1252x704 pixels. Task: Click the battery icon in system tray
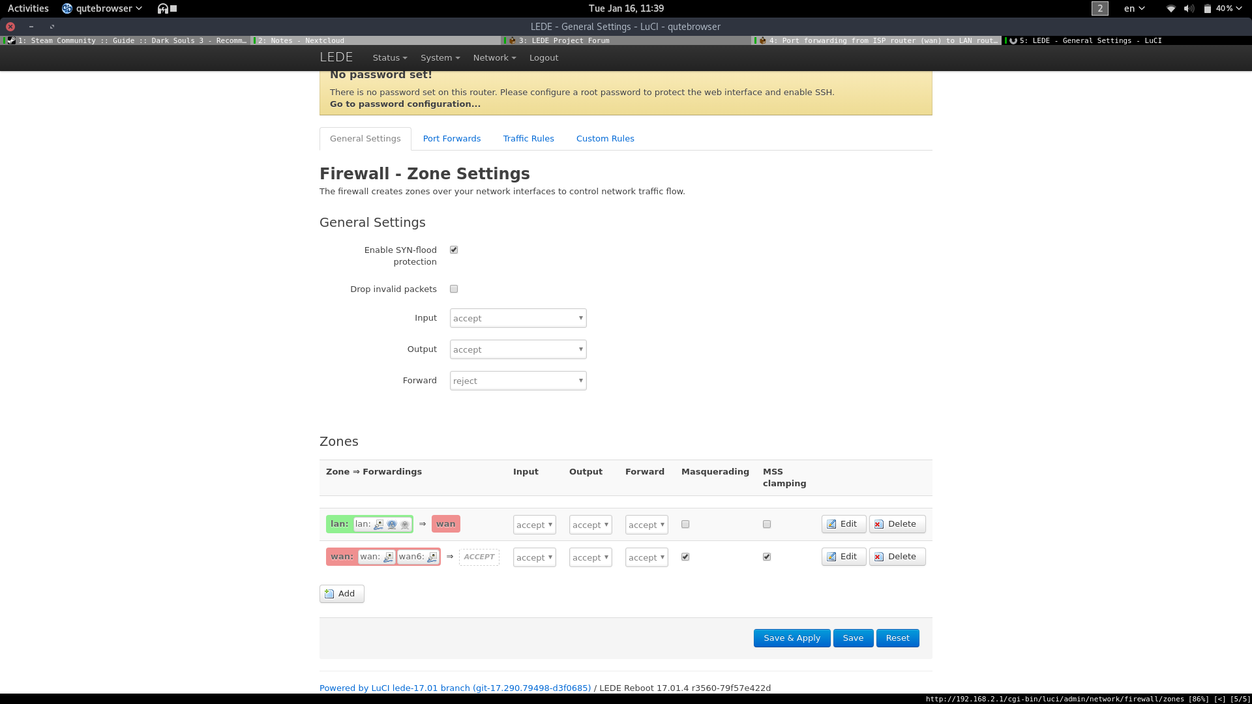(x=1207, y=8)
